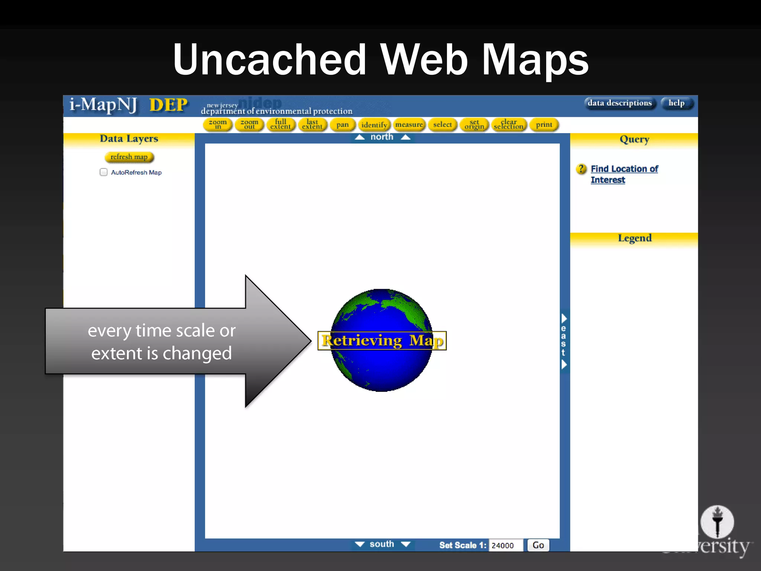Enable the AutoRefresh Map checkbox
This screenshot has width=761, height=571.
[104, 172]
